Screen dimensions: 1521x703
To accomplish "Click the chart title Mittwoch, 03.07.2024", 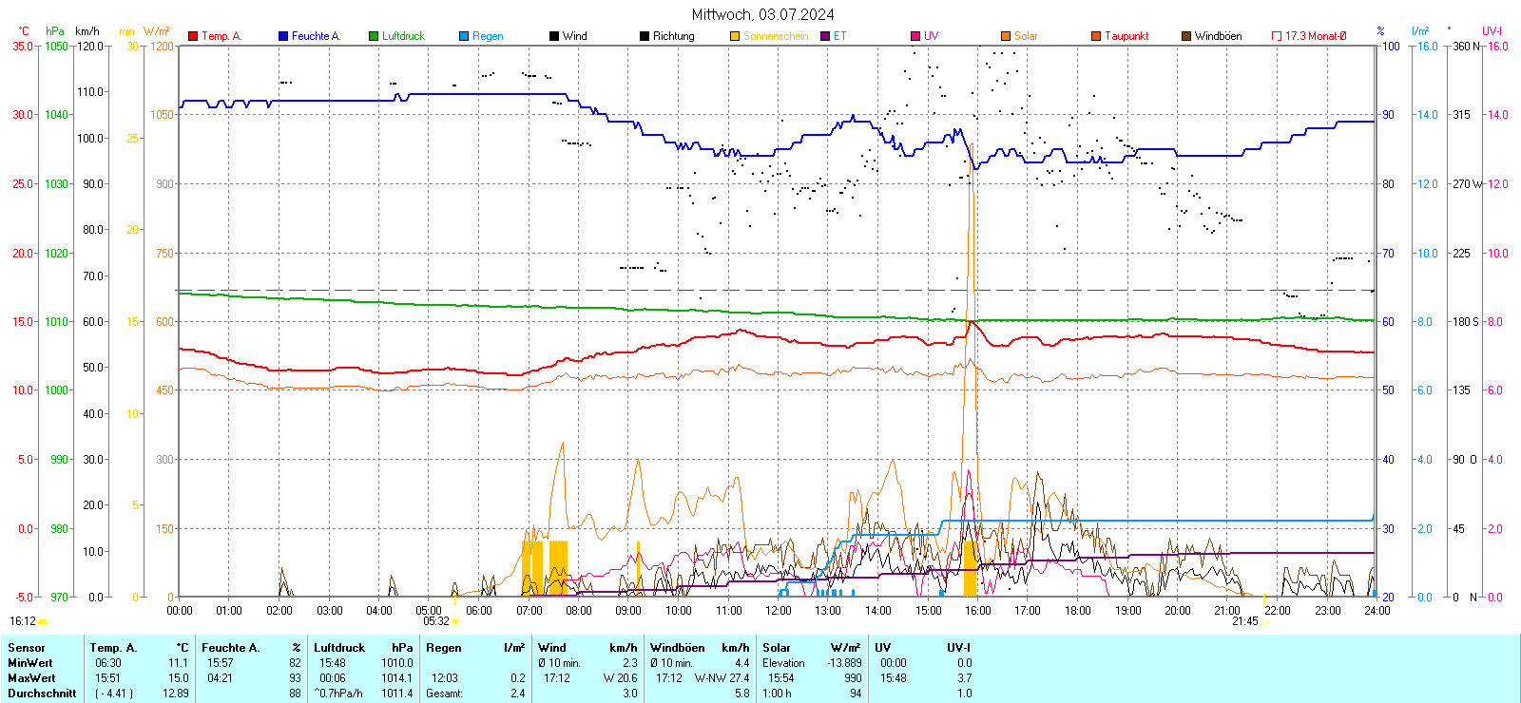I will click(762, 14).
